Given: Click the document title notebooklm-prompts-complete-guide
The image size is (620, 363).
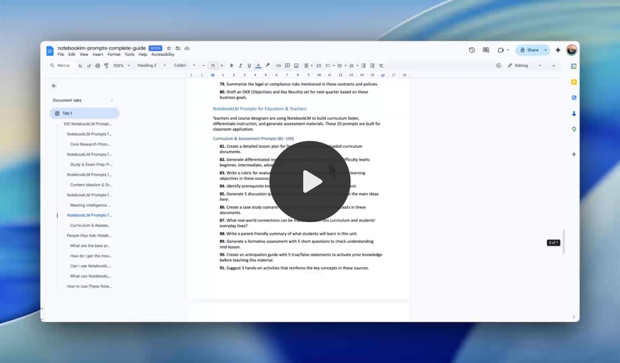Looking at the screenshot, I should coord(101,48).
